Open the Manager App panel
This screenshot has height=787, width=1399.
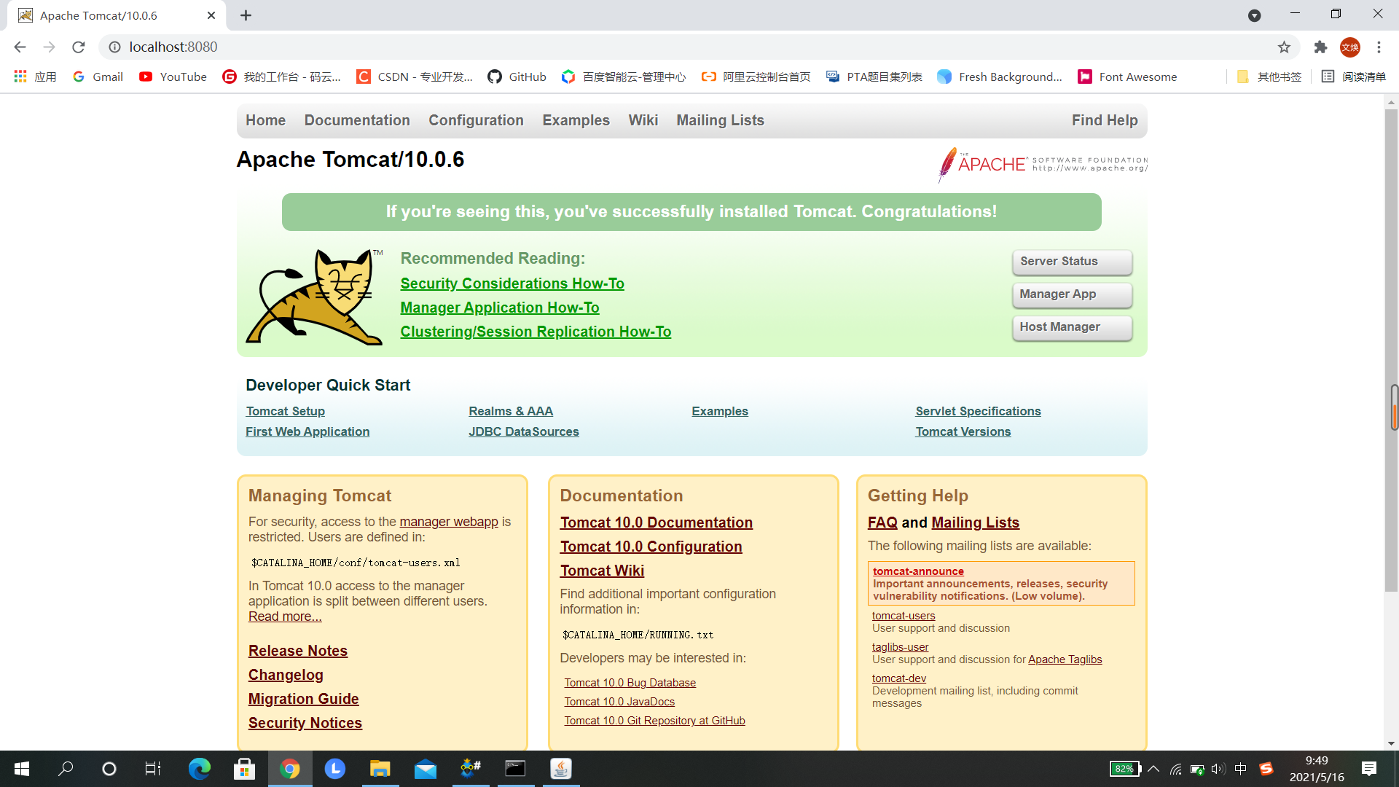click(x=1070, y=294)
